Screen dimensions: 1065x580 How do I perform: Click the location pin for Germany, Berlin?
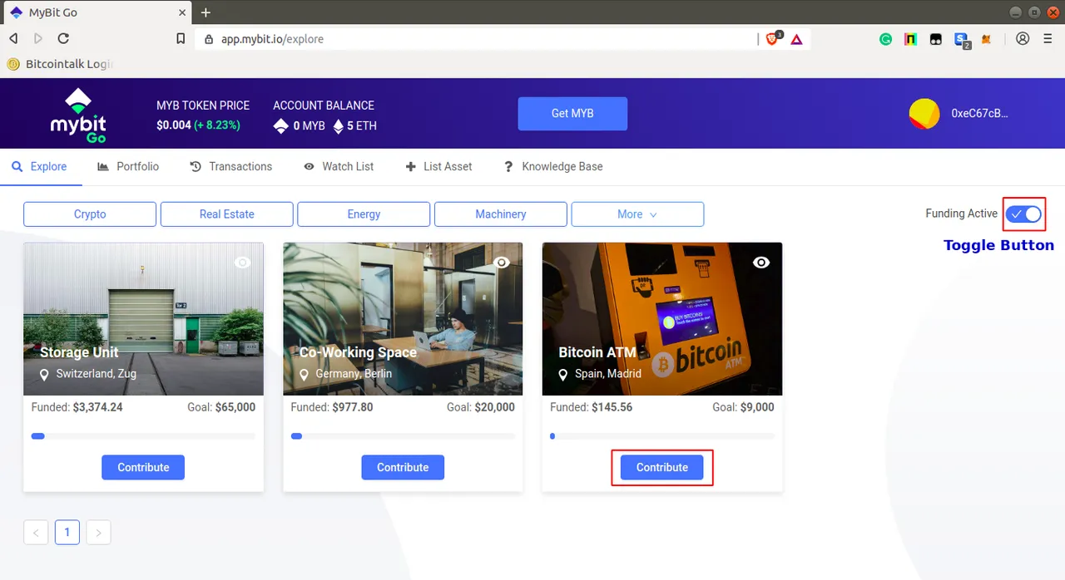(305, 375)
